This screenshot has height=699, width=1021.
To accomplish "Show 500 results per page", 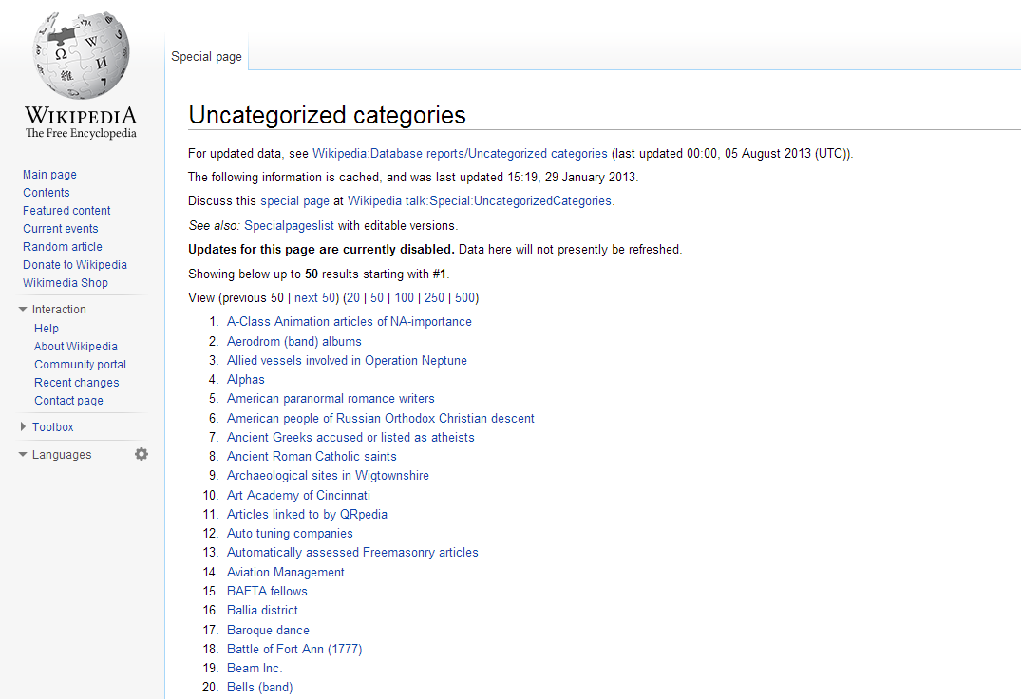I will point(465,298).
